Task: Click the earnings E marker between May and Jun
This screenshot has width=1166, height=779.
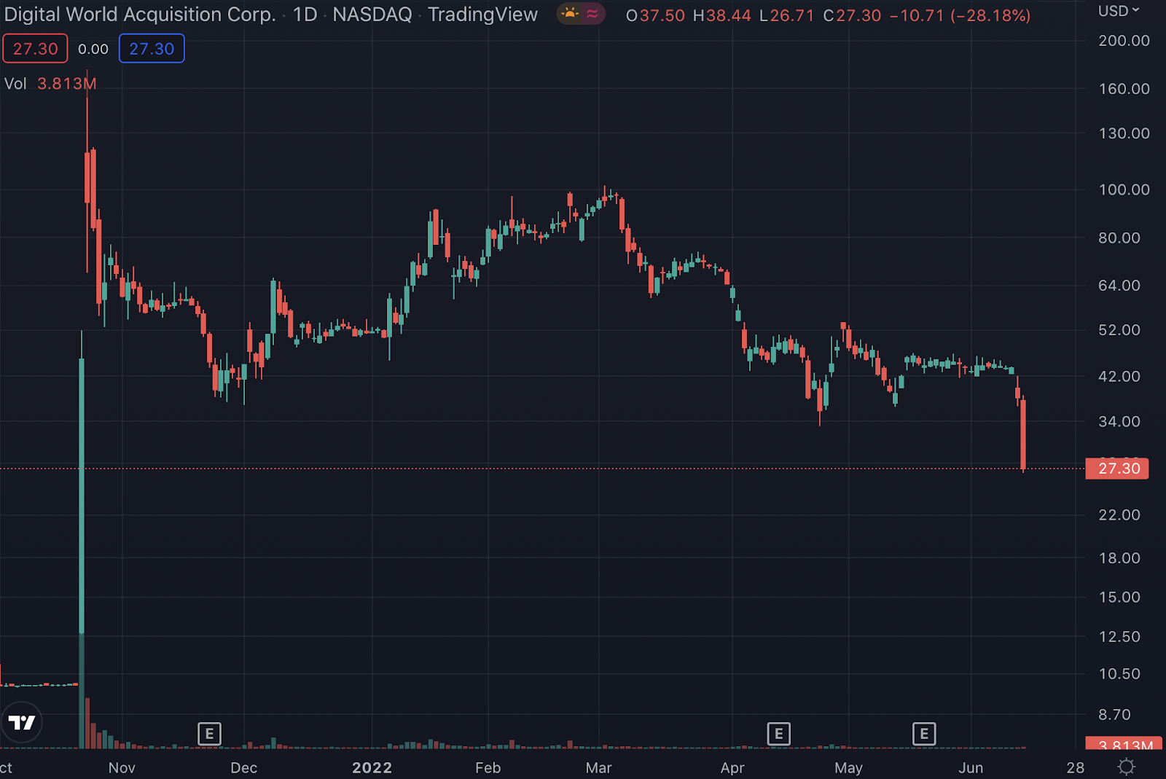Action: (924, 734)
